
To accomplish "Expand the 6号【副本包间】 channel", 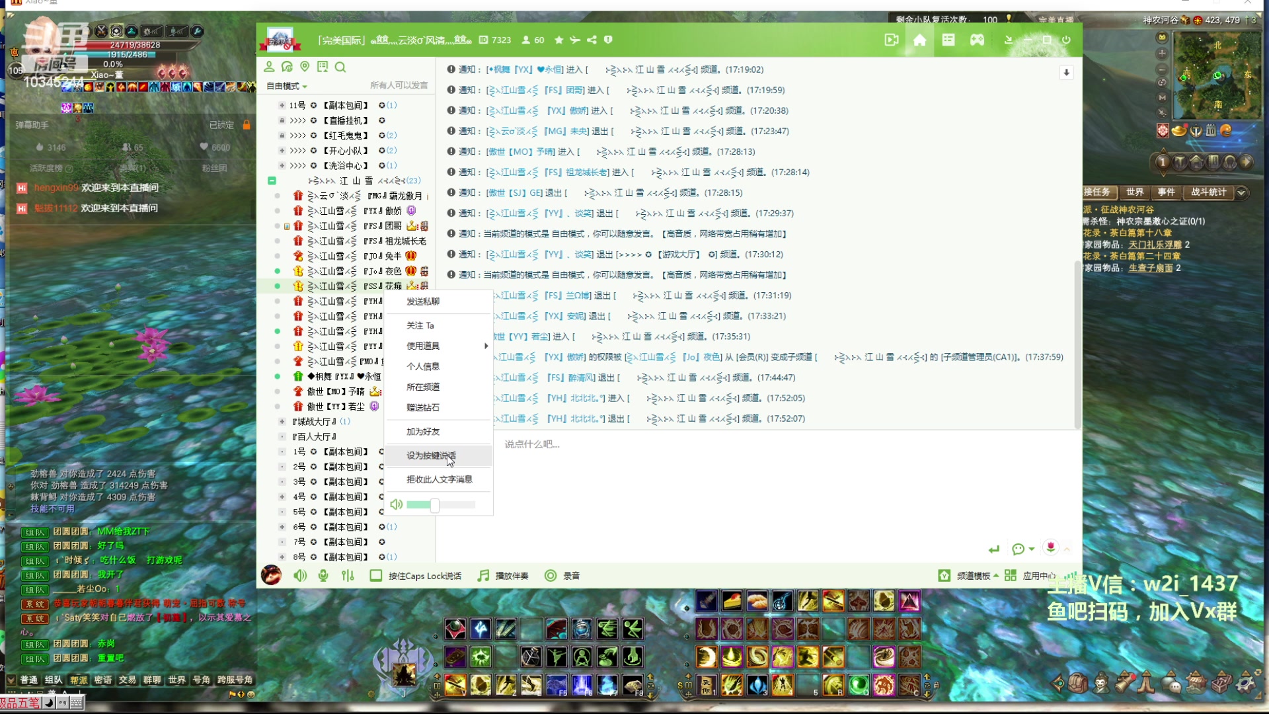I will 282,527.
